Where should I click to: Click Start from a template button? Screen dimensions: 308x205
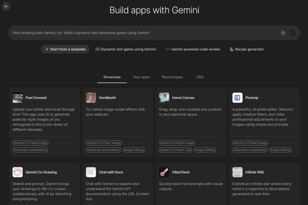65,49
